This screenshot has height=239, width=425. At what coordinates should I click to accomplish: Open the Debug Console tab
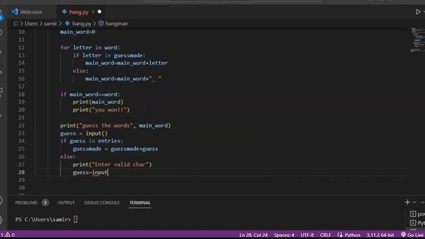(x=102, y=202)
